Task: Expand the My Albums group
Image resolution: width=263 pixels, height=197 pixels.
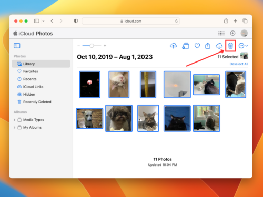Action: [x=14, y=127]
